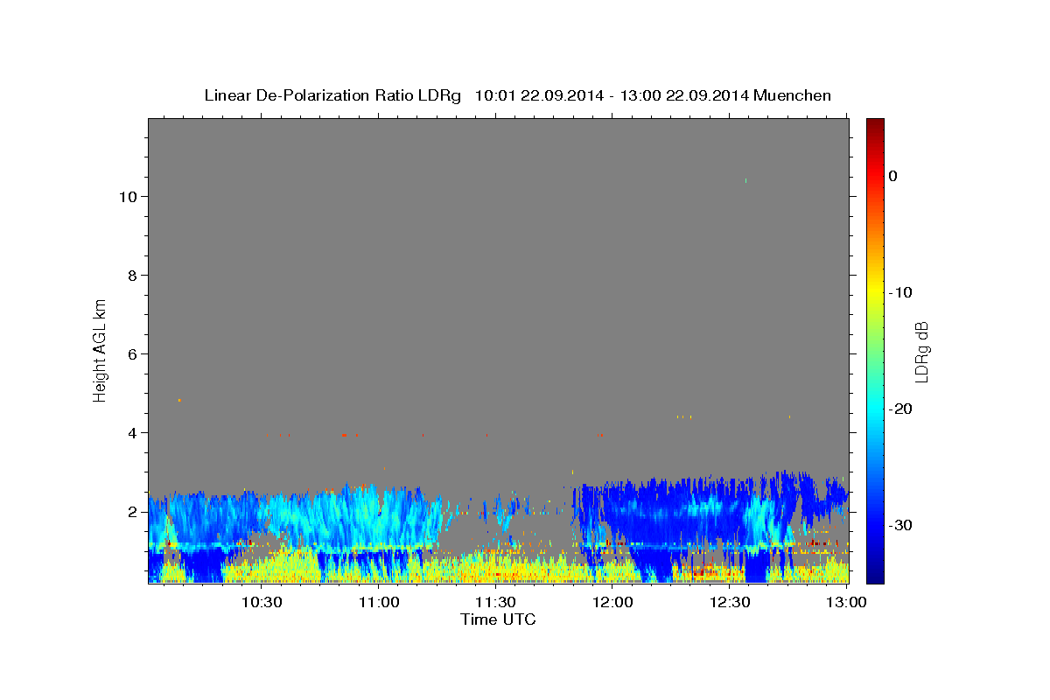Click the 12:30 time tick label
Screen dimensions: 1050x700
pos(729,603)
